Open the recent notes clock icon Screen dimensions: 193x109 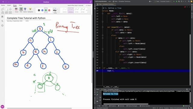2,25
